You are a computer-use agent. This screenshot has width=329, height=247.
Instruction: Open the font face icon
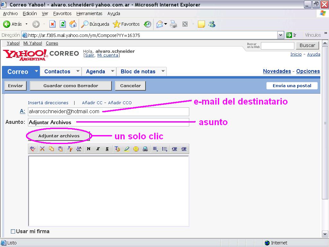pos(70,149)
